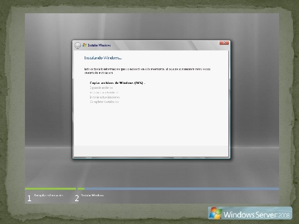Click step 1 'Recopilar información' label
The height and width of the screenshot is (224, 299).
pyautogui.click(x=49, y=195)
